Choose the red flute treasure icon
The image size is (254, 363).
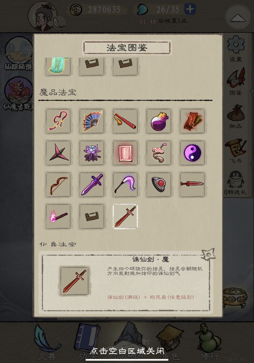[x=125, y=121]
